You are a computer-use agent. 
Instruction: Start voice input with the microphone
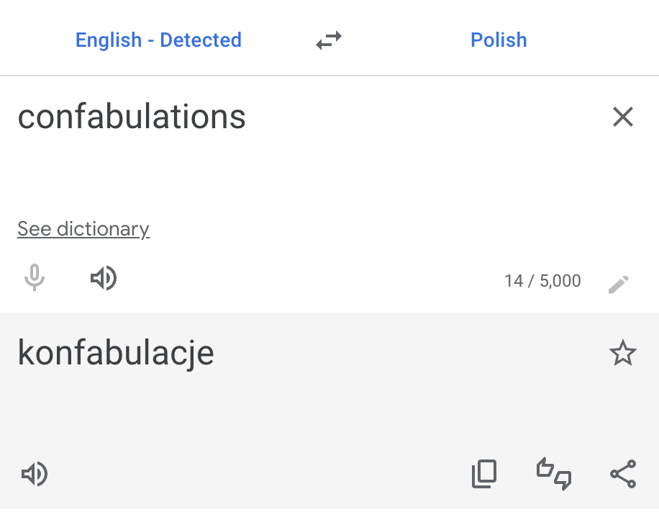coord(34,278)
